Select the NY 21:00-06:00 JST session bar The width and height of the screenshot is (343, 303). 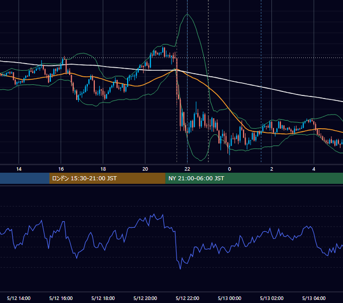point(254,178)
